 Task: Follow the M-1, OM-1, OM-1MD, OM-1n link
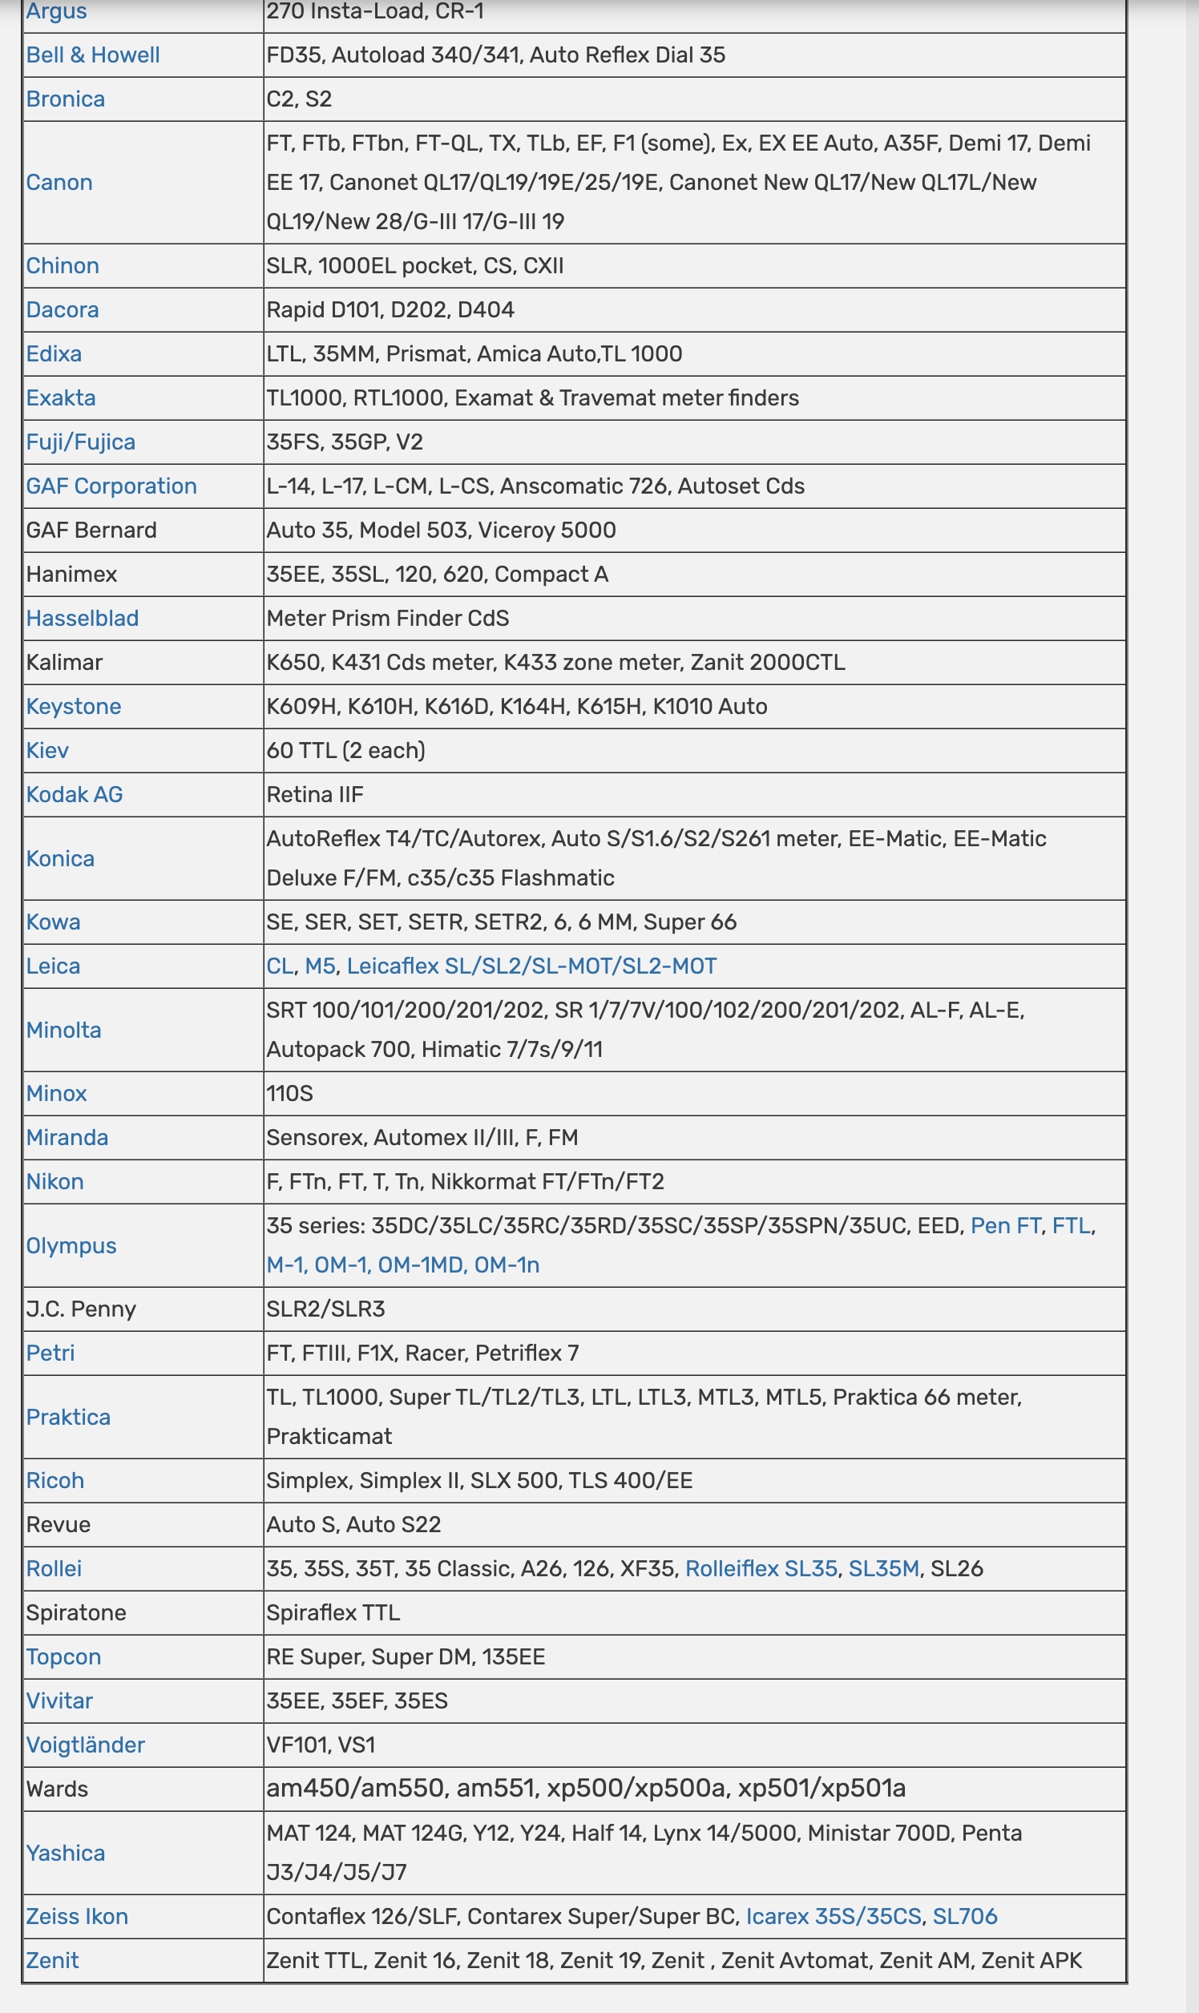403,1265
